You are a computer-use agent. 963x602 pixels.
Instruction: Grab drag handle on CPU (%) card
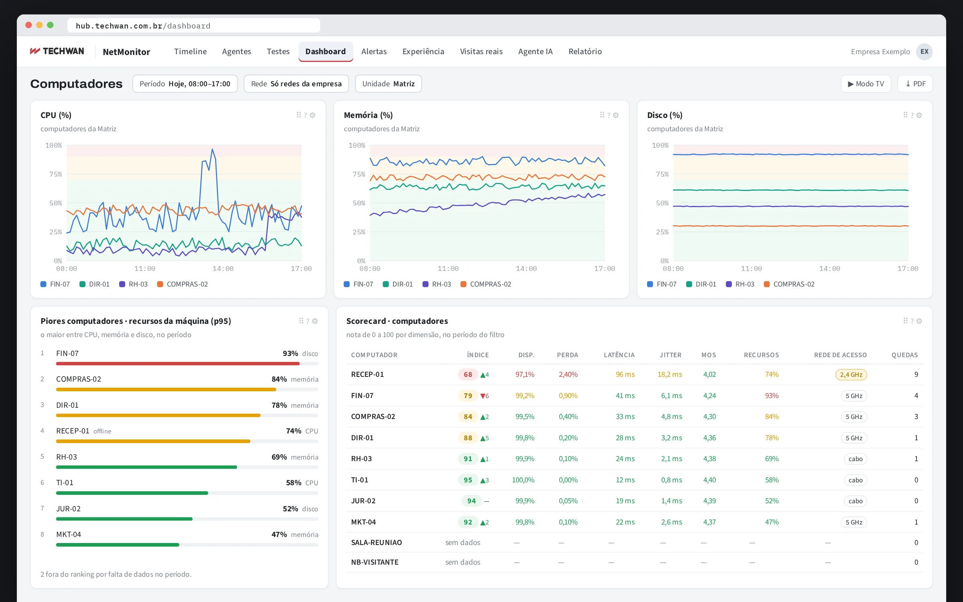click(x=299, y=115)
